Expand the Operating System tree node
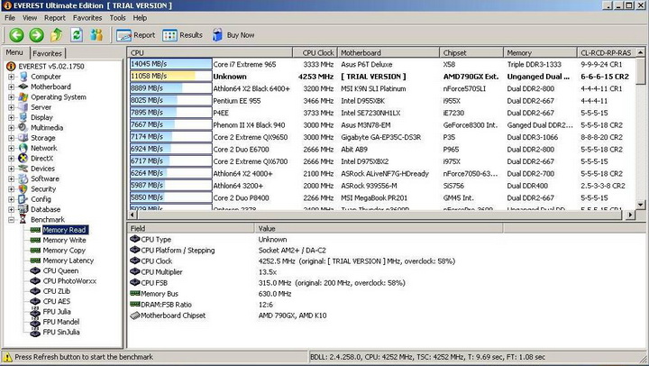 [x=11, y=96]
